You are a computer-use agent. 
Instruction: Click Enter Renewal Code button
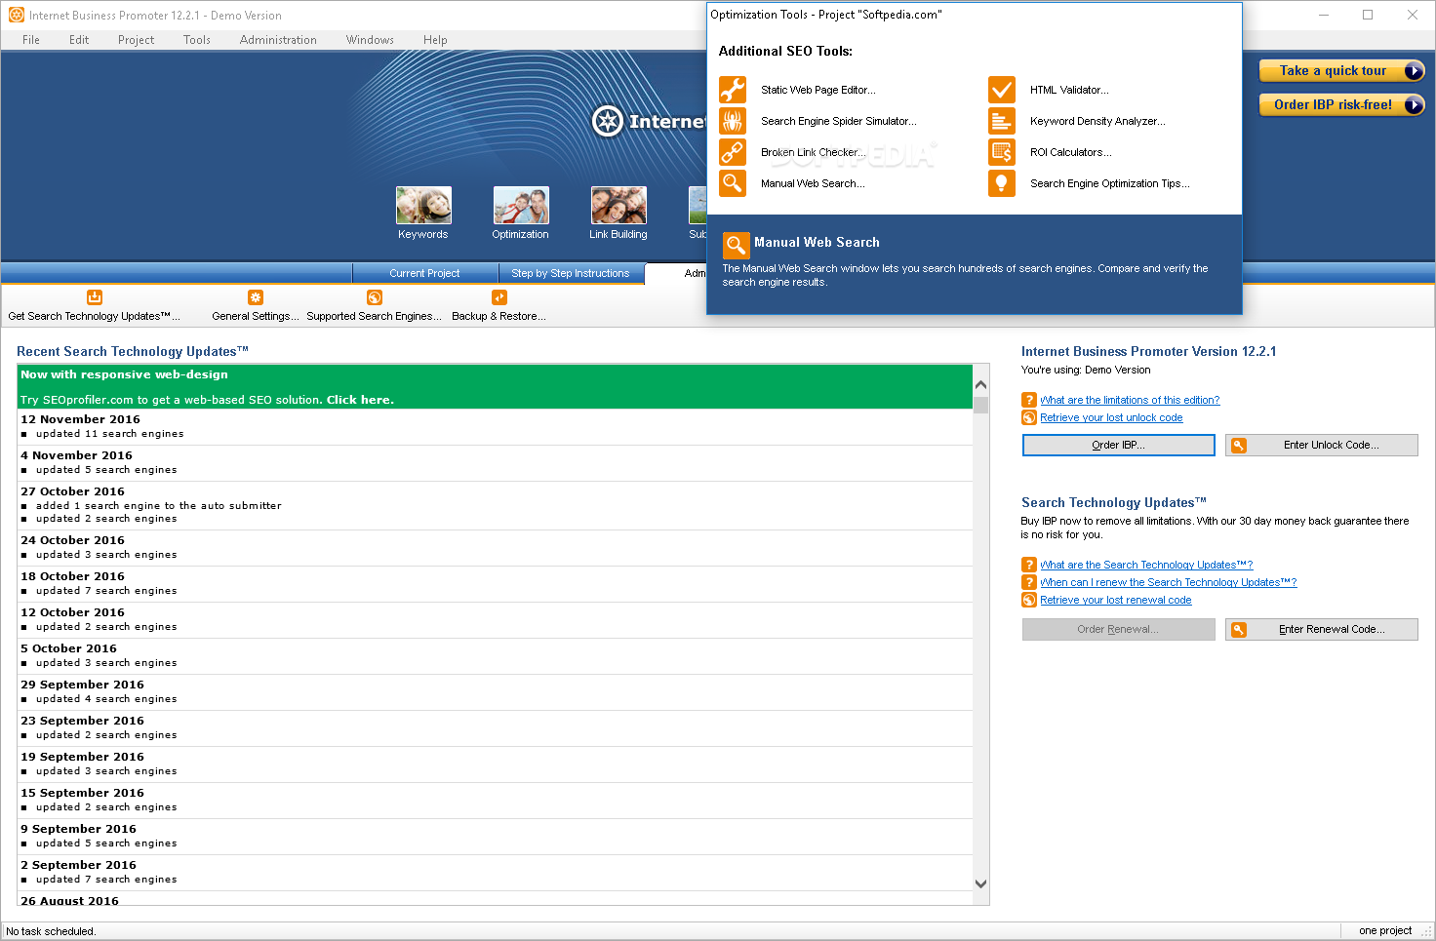(1322, 629)
